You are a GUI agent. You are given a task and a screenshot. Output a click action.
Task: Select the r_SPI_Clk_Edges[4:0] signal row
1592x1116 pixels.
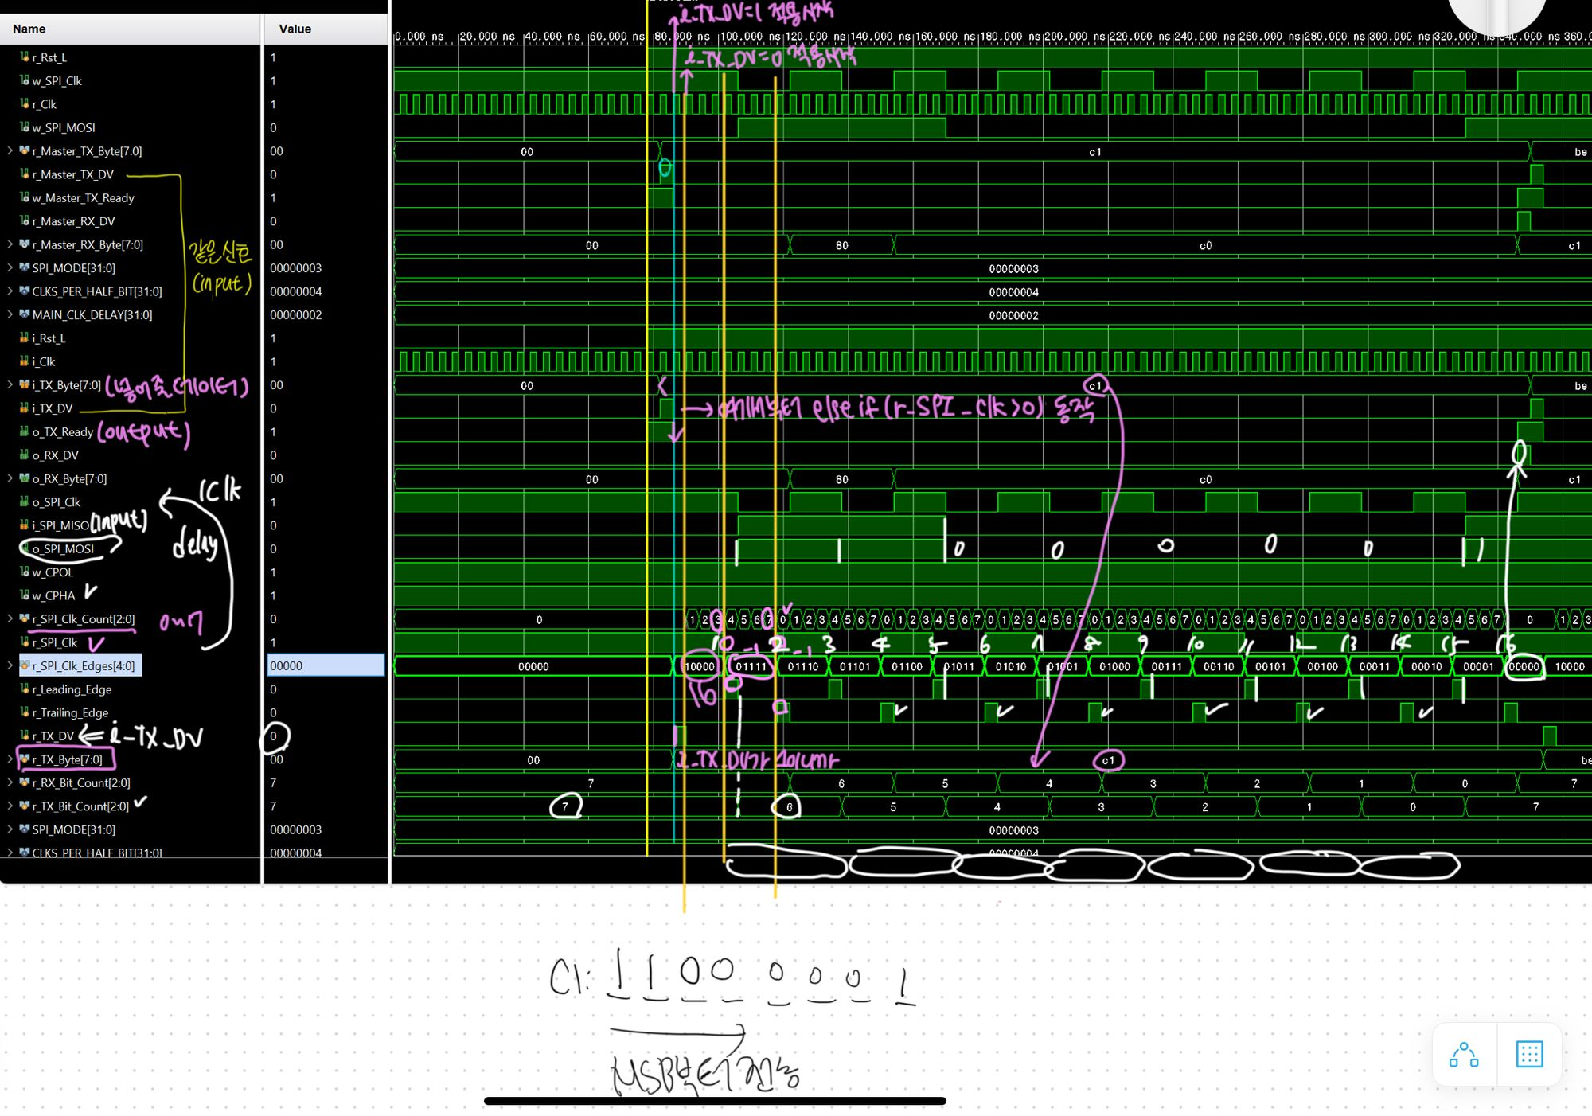click(x=83, y=665)
